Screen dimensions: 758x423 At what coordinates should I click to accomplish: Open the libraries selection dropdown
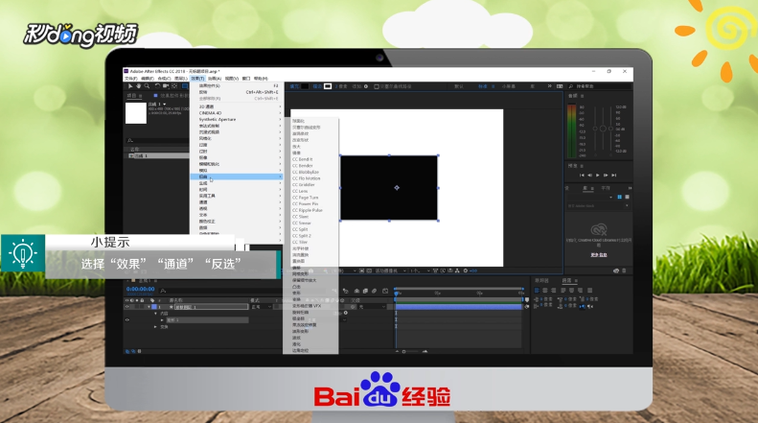point(611,197)
